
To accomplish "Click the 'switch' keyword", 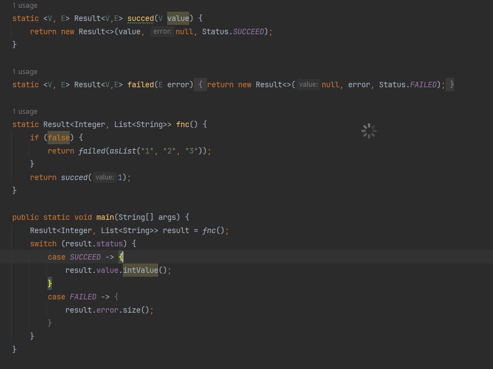I will point(43,244).
